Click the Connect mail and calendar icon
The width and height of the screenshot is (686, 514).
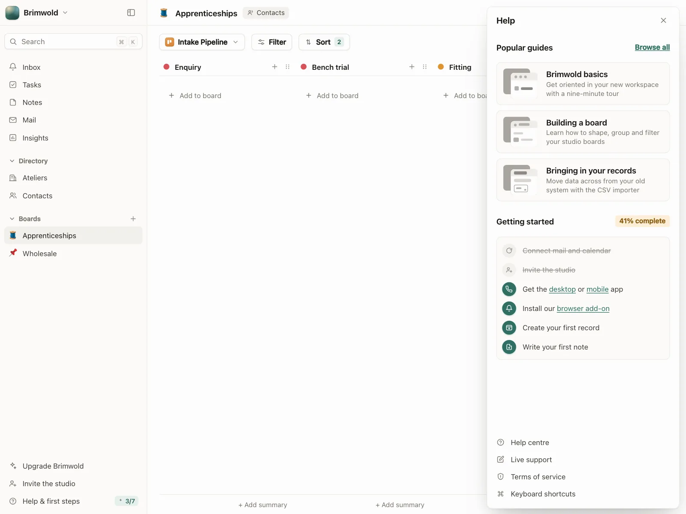[x=509, y=251]
